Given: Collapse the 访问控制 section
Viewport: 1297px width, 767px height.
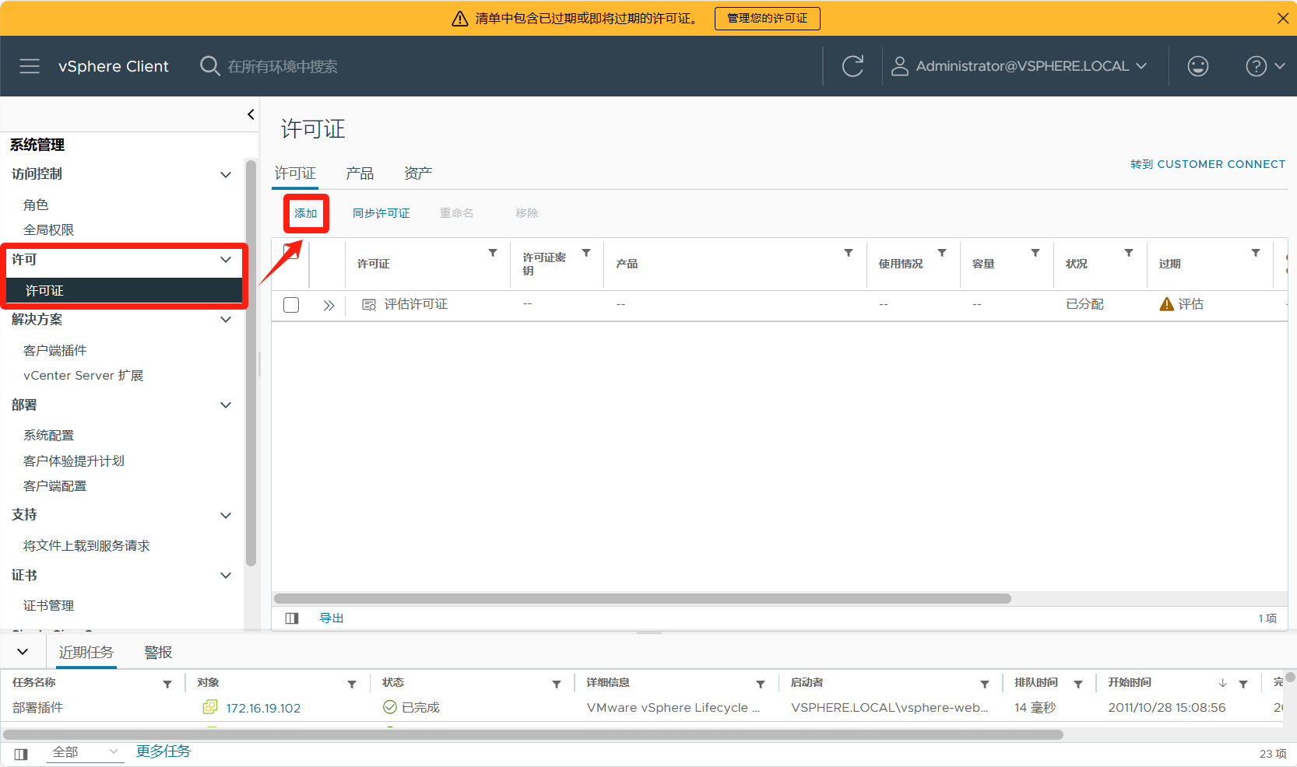Looking at the screenshot, I should point(226,174).
